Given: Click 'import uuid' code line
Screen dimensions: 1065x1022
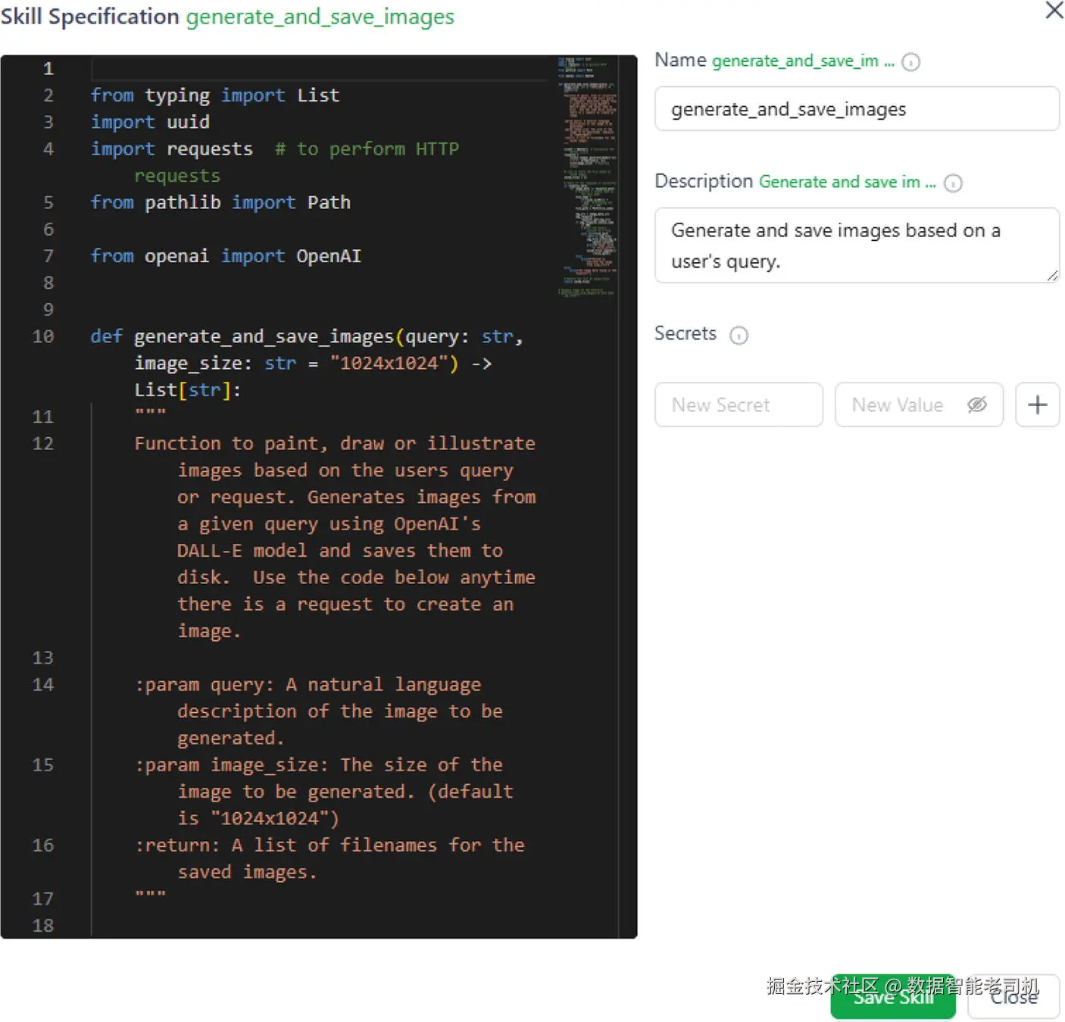Looking at the screenshot, I should [150, 122].
